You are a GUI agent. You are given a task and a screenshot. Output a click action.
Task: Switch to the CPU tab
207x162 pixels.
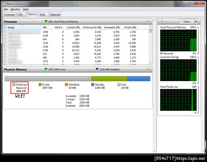21,14
